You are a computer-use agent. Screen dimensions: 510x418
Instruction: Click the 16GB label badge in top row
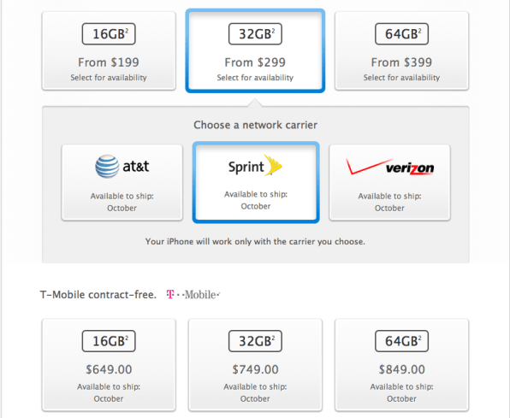click(109, 34)
